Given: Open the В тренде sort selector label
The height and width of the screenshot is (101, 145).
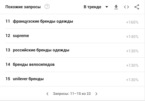Looking at the screenshot, I should [92, 7].
